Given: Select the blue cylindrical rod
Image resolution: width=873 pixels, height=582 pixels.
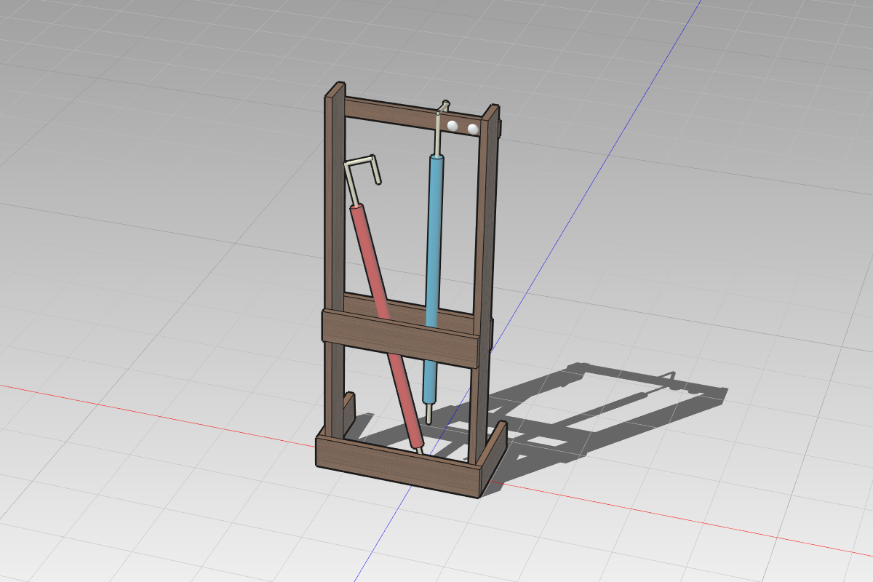Looking at the screenshot, I should (433, 279).
